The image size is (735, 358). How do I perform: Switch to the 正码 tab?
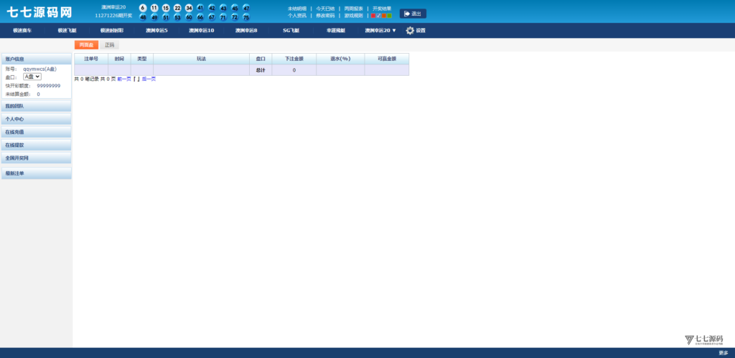coord(109,45)
